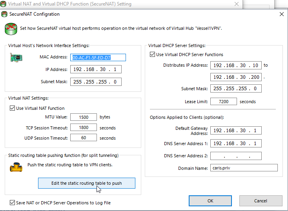Edit the Domain Name field caris.priv
The width and height of the screenshot is (288, 211).
[244, 168]
